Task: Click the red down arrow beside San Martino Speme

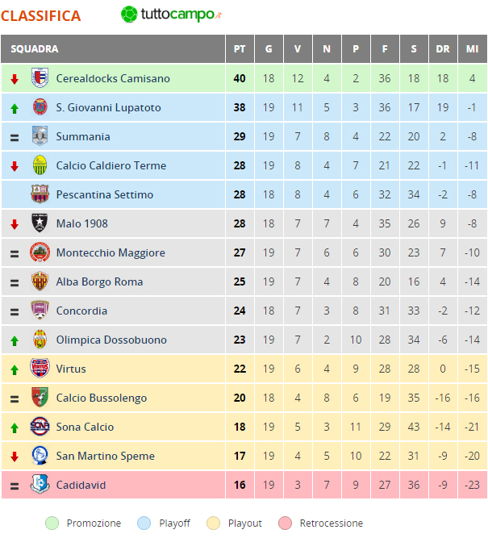Action: 15,457
